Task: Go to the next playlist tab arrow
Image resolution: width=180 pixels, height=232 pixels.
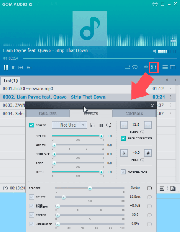Action: point(176,80)
